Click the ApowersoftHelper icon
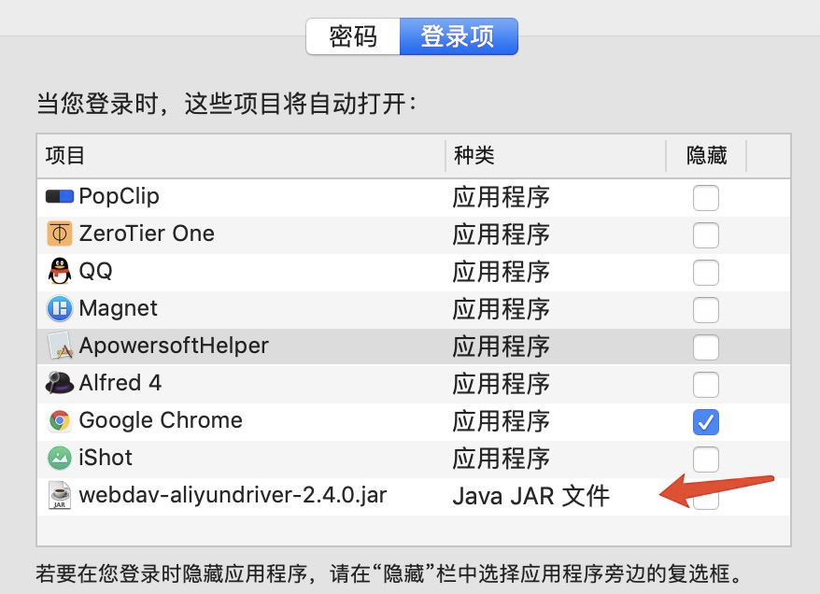Image resolution: width=820 pixels, height=594 pixels. pyautogui.click(x=60, y=346)
